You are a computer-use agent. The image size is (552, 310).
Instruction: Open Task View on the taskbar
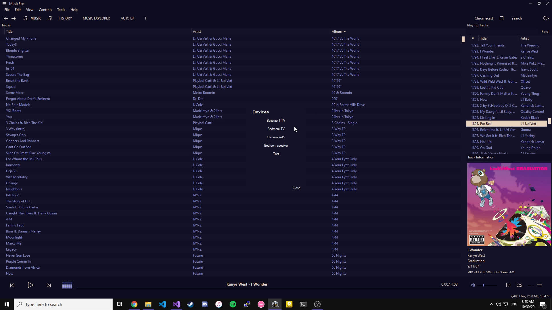tap(120, 304)
